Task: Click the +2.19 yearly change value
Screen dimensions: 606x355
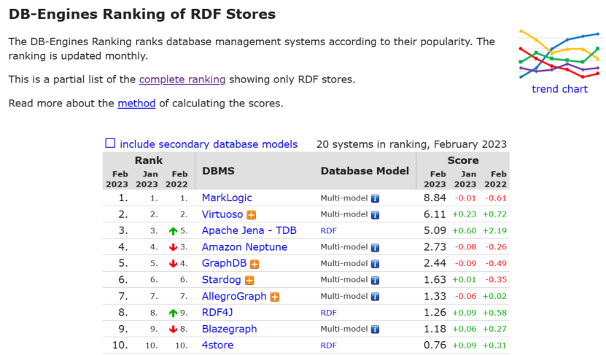Action: click(x=494, y=231)
